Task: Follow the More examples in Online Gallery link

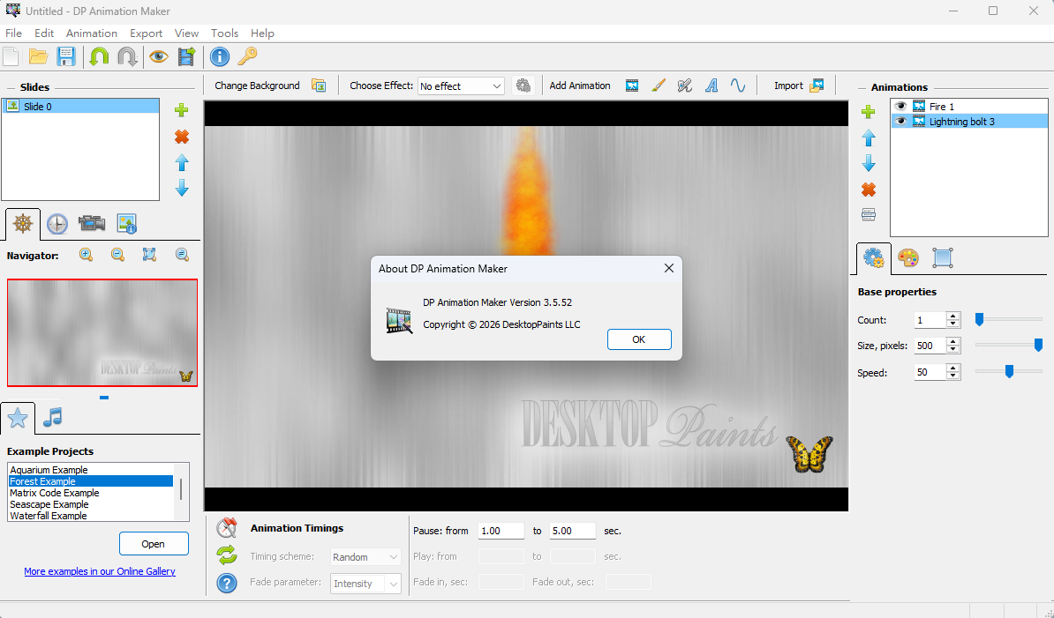Action: click(x=100, y=571)
